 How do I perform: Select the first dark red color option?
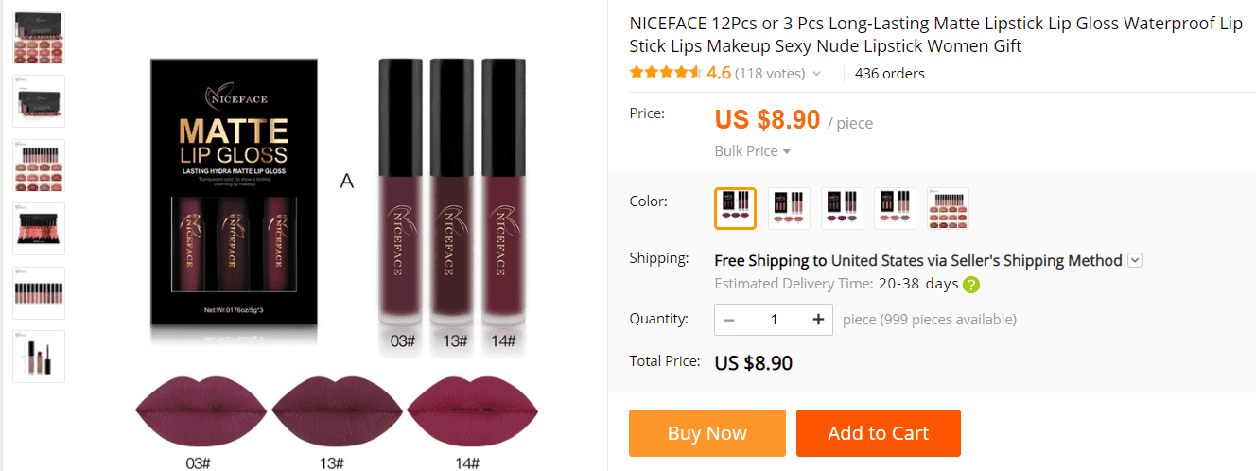coord(735,208)
